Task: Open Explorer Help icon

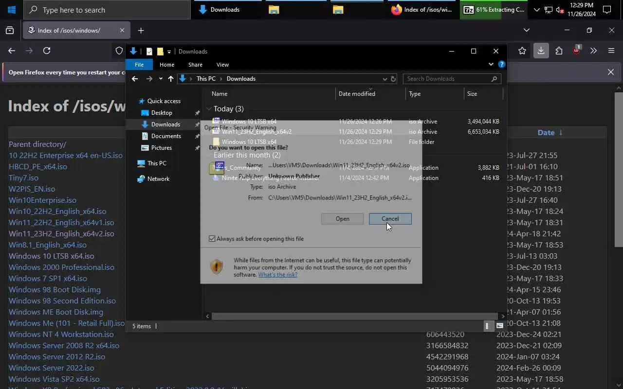Action: (502, 64)
